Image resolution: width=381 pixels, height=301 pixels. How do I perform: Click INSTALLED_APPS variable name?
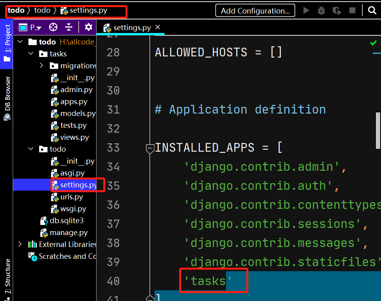(205, 148)
